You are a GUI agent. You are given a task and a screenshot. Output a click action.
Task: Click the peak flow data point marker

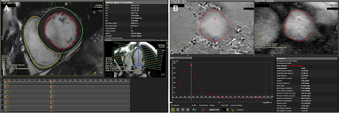(191, 65)
